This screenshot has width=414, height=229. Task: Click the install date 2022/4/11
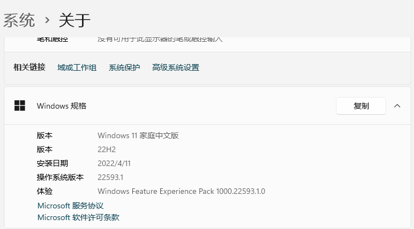click(114, 163)
